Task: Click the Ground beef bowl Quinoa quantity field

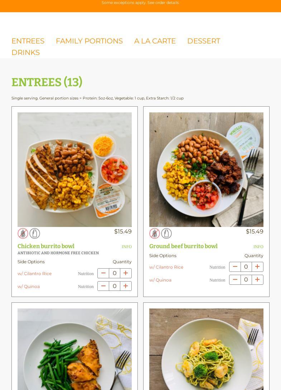Action: (246, 280)
